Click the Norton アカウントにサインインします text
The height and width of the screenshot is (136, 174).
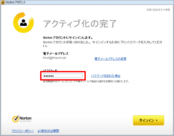pos(68,38)
